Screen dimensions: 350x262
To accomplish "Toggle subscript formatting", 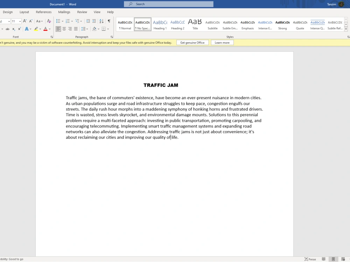I will (x=14, y=29).
